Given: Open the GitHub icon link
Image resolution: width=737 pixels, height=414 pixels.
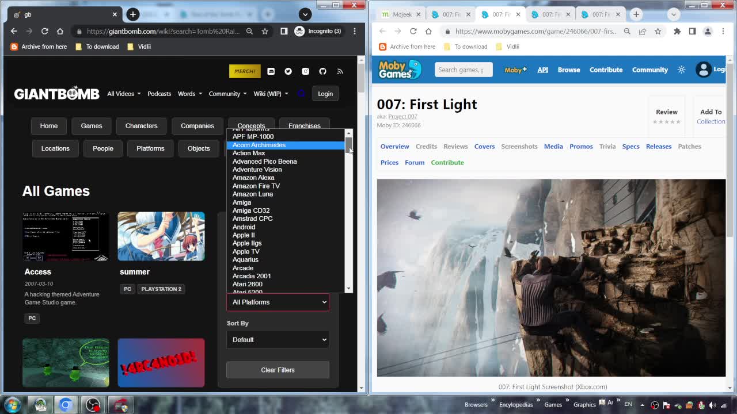Looking at the screenshot, I should coord(322,71).
